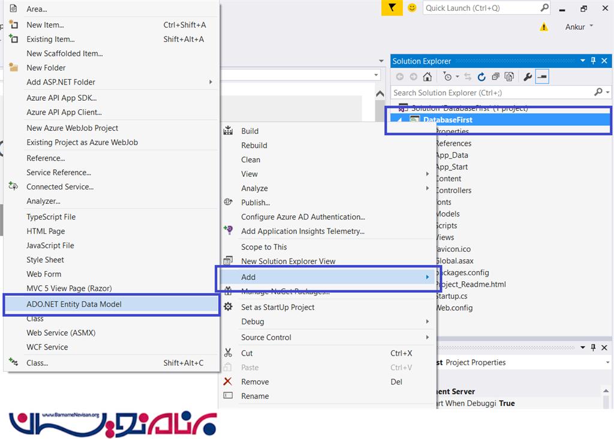The height and width of the screenshot is (439, 614).
Task: Select MVC 5 View Page (Razor)
Action: (x=111, y=288)
